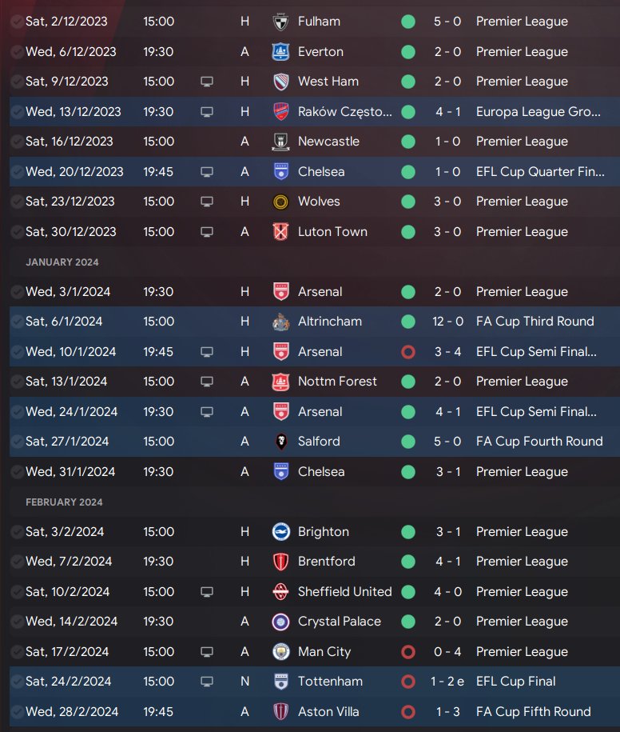The image size is (620, 732).
Task: Click the Salford club badge
Action: click(x=281, y=442)
